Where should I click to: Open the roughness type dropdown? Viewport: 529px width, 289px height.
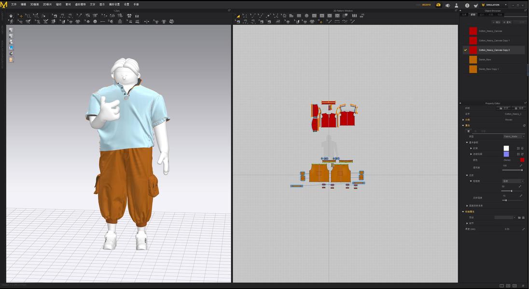[x=513, y=181]
